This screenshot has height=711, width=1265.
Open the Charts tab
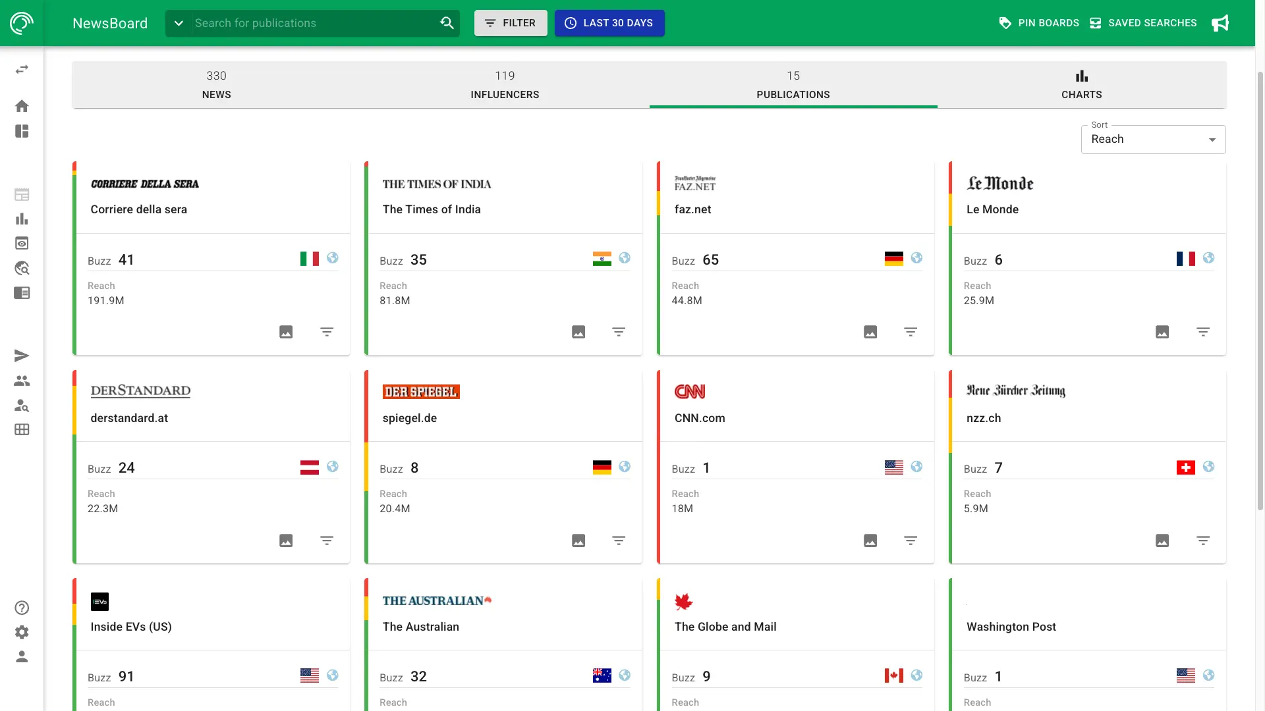(1082, 85)
